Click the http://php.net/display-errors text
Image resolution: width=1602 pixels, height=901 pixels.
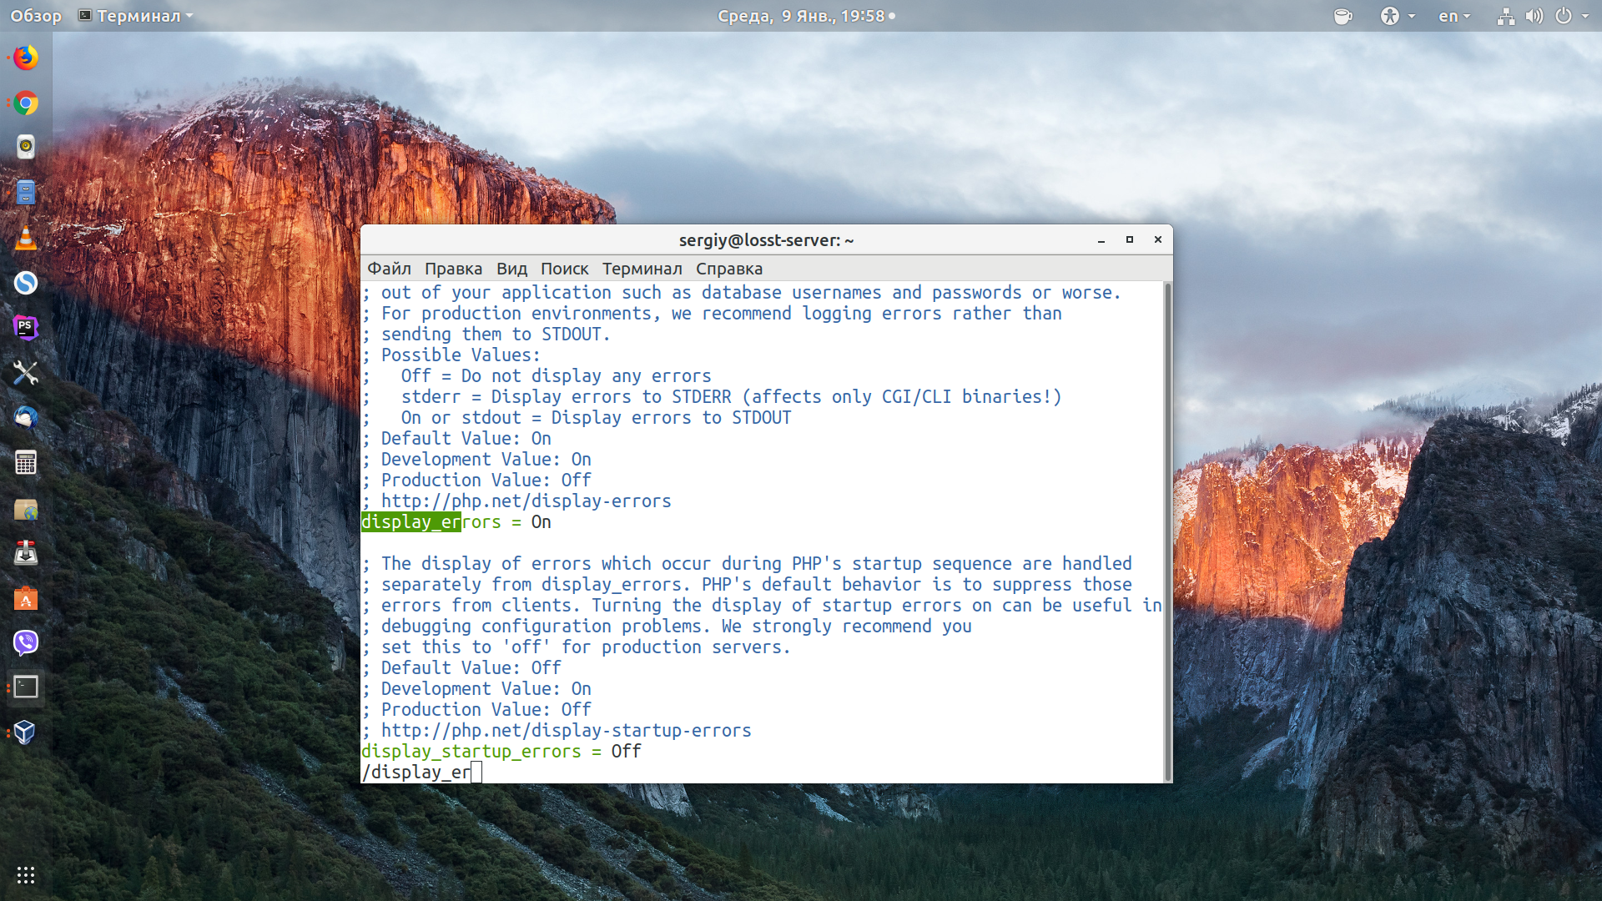[526, 501]
